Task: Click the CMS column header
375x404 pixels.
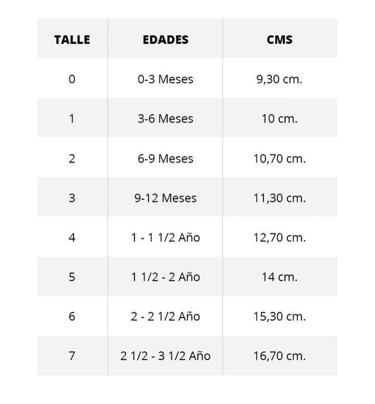Action: [279, 40]
